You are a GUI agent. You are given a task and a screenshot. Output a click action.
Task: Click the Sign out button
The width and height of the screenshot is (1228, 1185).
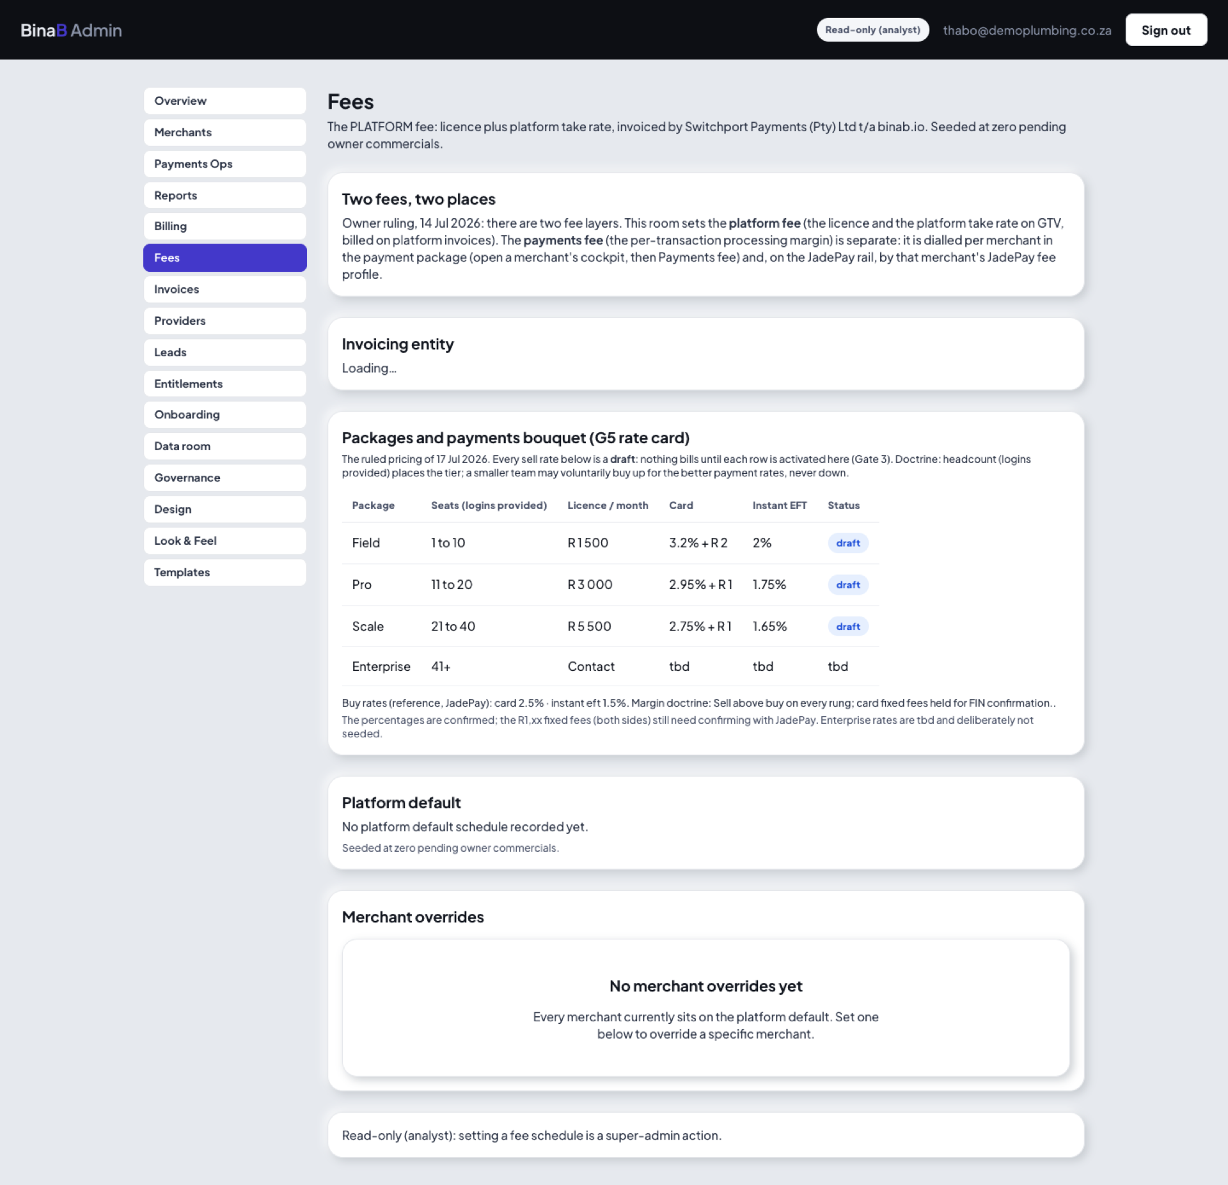(1166, 30)
